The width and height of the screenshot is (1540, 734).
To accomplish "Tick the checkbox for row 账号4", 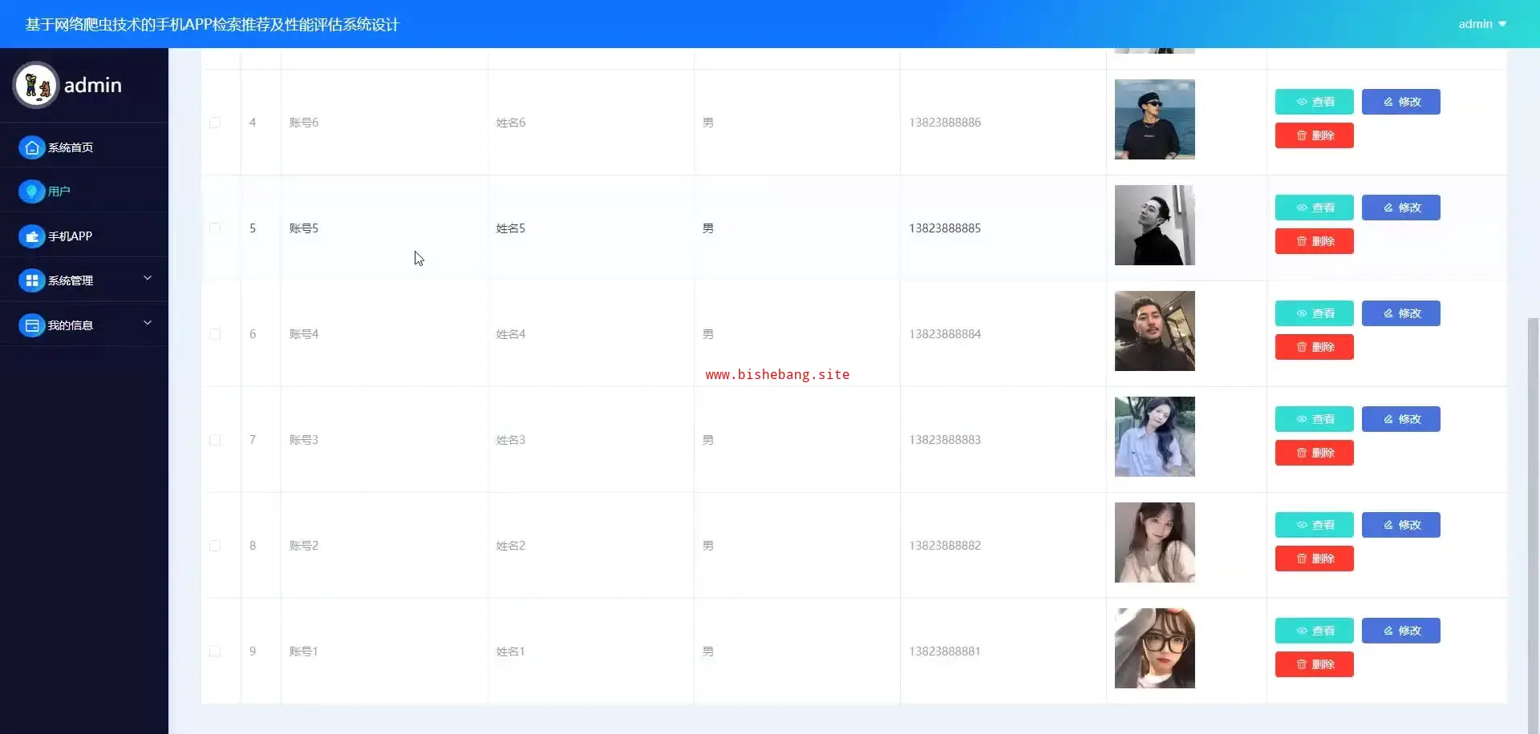I will (x=215, y=334).
